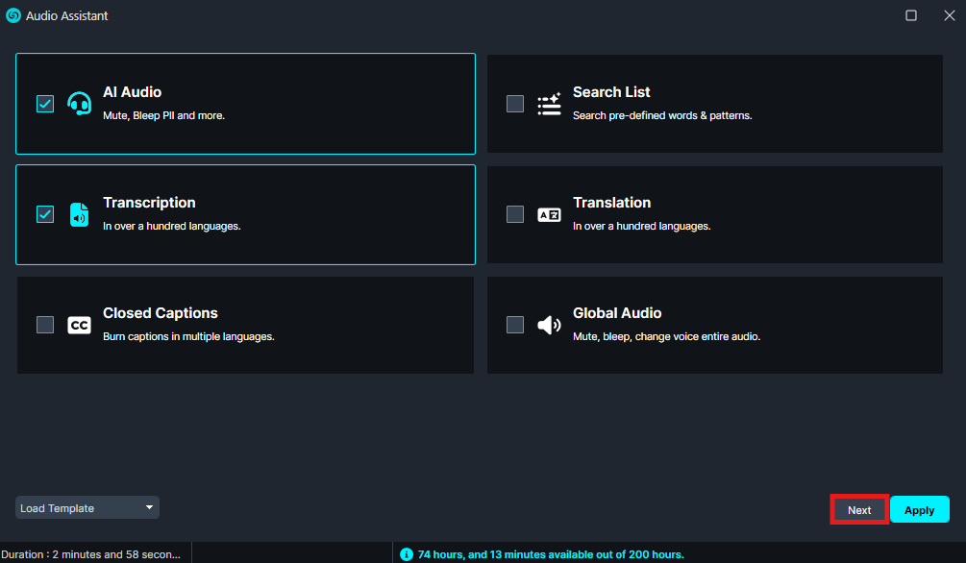Click the Closed Captions CC icon
This screenshot has height=563, width=966.
[x=79, y=325]
